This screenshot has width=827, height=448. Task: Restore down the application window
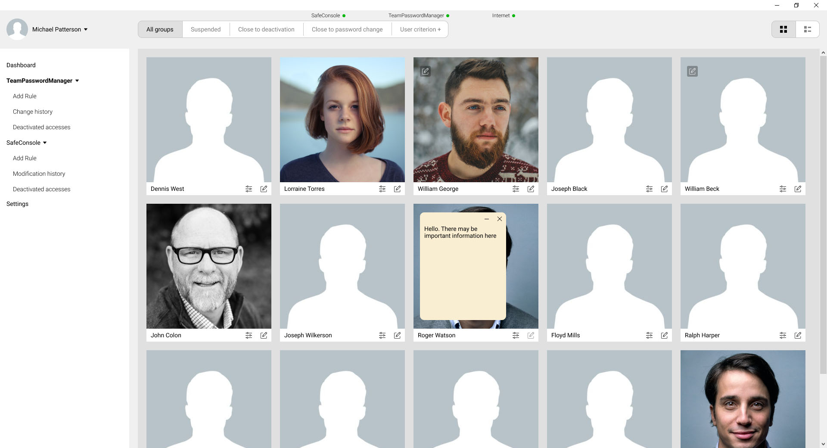796,5
